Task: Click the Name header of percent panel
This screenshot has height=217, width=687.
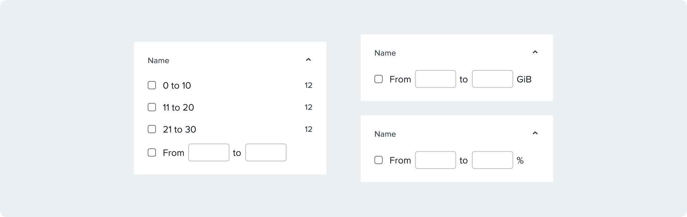Action: click(385, 134)
